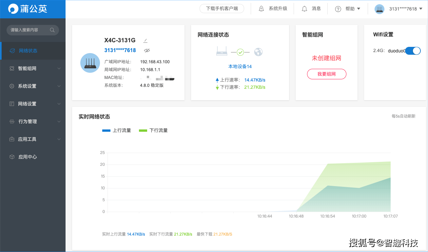Viewport: 428px width, 252px height.
Task: Click 每5s自动刷新 text
Action: point(404,116)
